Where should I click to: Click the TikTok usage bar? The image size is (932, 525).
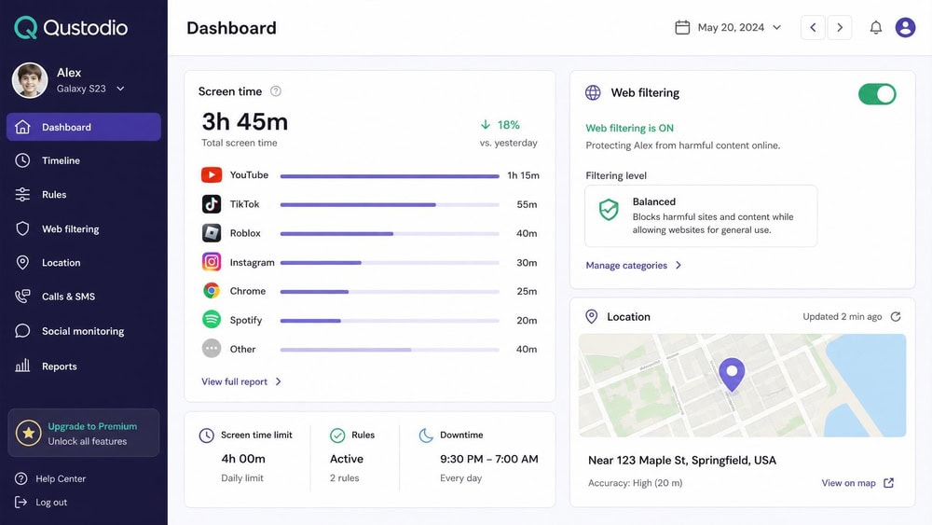[x=390, y=204]
